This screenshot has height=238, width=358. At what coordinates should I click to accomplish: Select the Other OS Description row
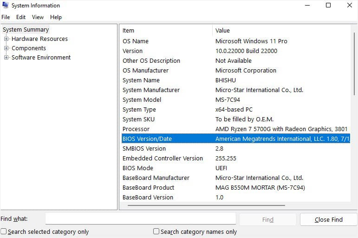pos(236,60)
